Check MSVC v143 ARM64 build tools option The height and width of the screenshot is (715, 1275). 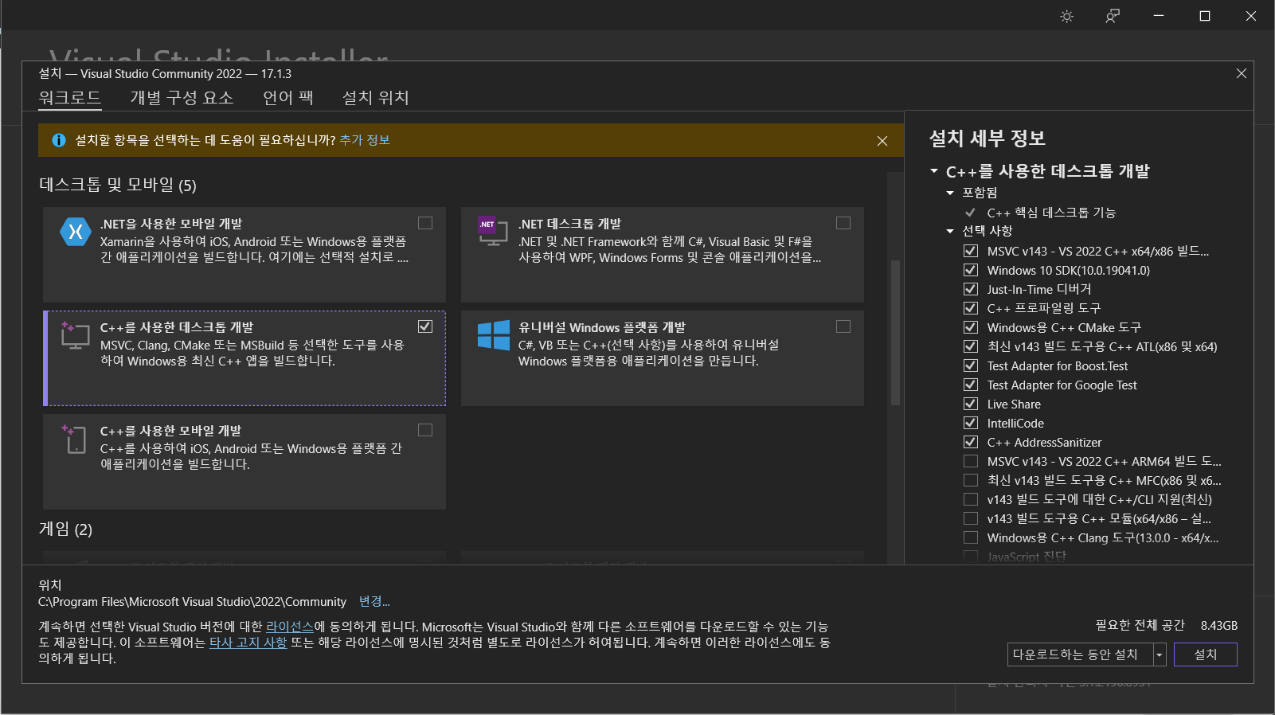971,461
